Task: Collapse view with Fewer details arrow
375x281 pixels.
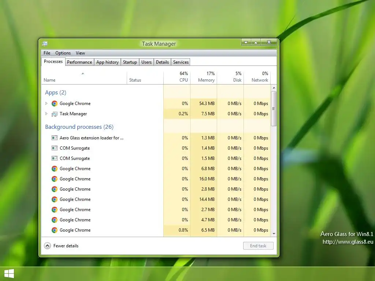Action: click(47, 246)
